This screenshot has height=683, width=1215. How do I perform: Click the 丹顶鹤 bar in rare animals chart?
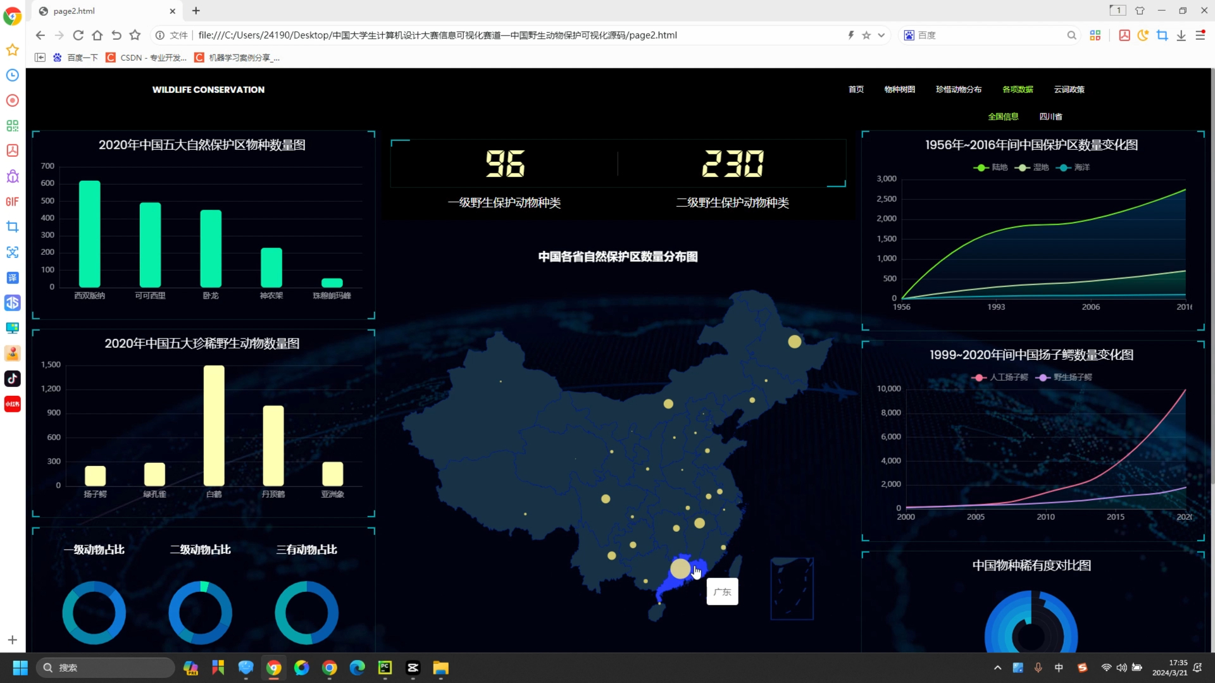point(273,446)
